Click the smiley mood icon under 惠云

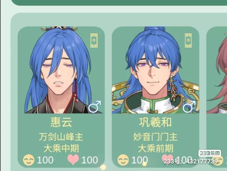pyautogui.click(x=29, y=160)
